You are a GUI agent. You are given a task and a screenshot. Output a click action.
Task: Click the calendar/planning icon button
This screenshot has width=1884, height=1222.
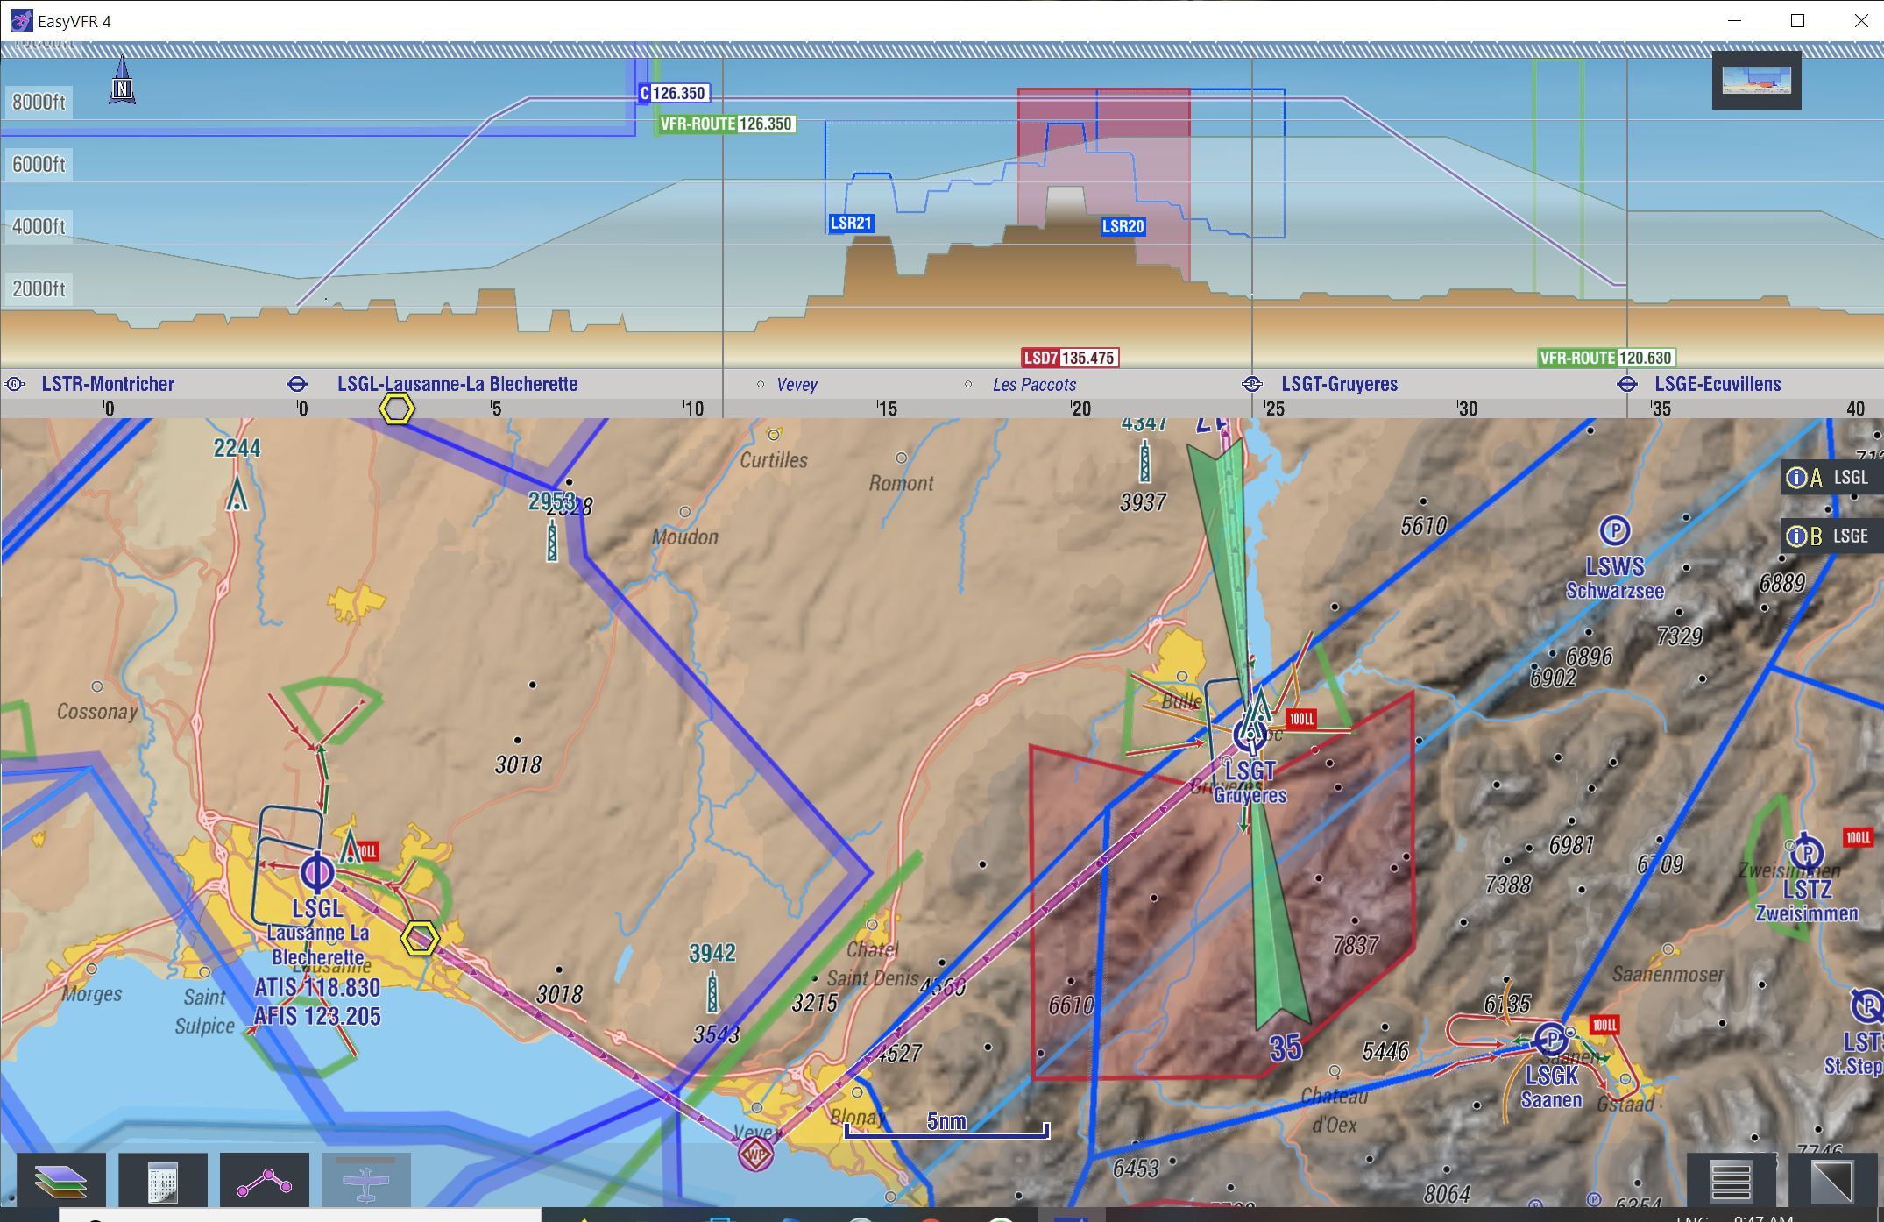pos(163,1180)
